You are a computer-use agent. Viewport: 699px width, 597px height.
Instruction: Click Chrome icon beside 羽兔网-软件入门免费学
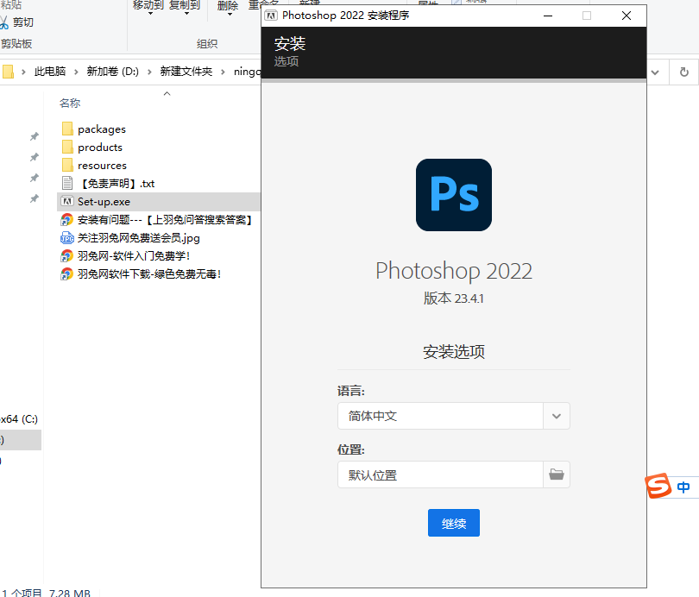point(66,255)
